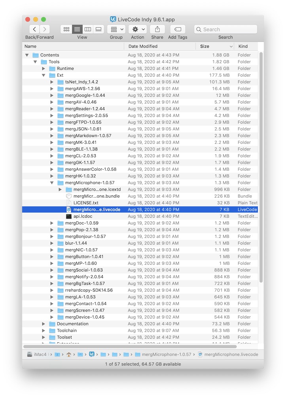Expand the mergMicro...one.lcextd folder
Screen dimensions: 286x398
[x=60, y=189]
